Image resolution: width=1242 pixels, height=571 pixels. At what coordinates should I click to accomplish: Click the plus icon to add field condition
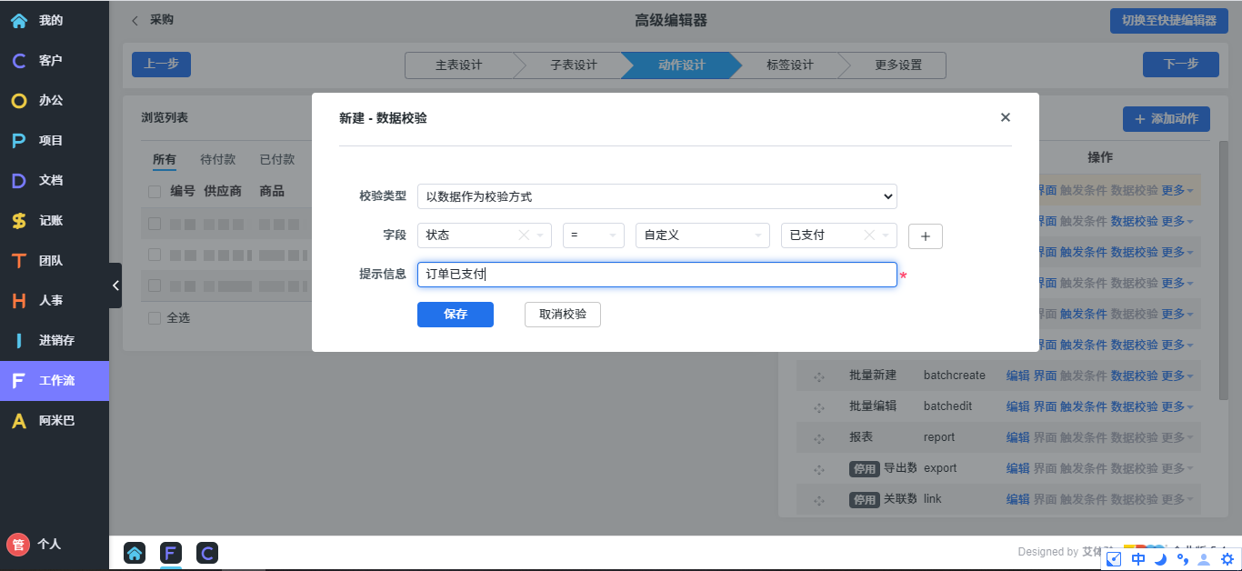tap(925, 235)
